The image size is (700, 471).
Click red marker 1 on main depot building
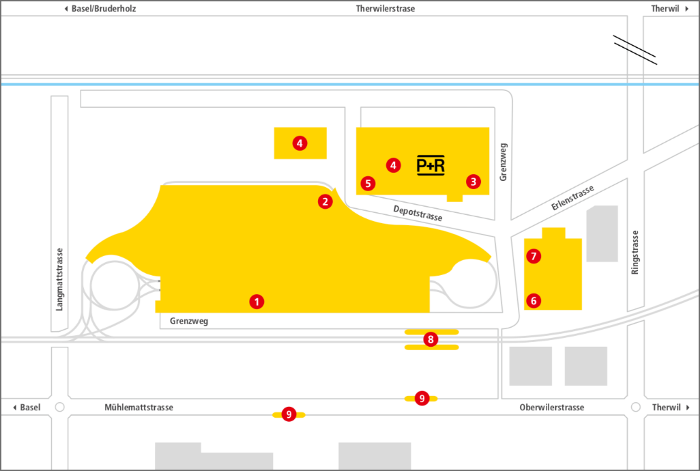pos(257,301)
